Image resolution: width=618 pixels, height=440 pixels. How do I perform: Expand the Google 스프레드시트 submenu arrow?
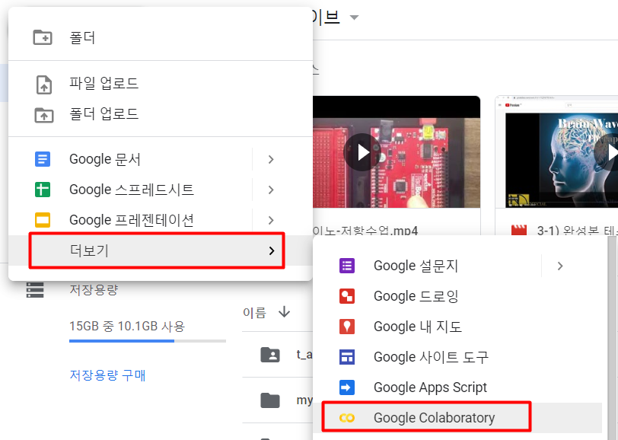pyautogui.click(x=271, y=190)
